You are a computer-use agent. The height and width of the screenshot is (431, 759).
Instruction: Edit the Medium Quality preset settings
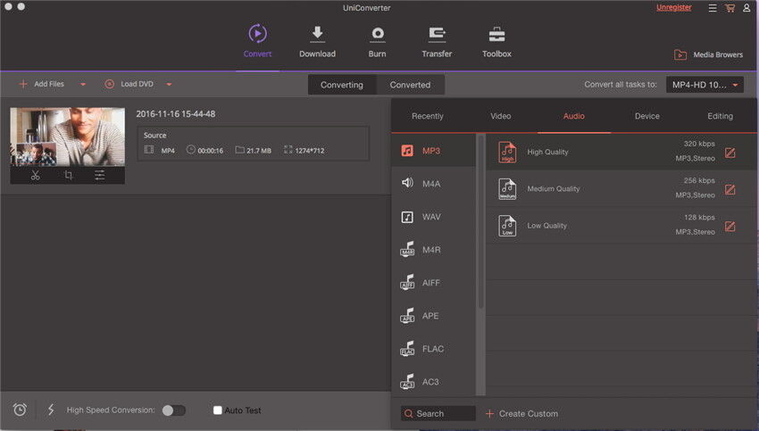point(730,189)
